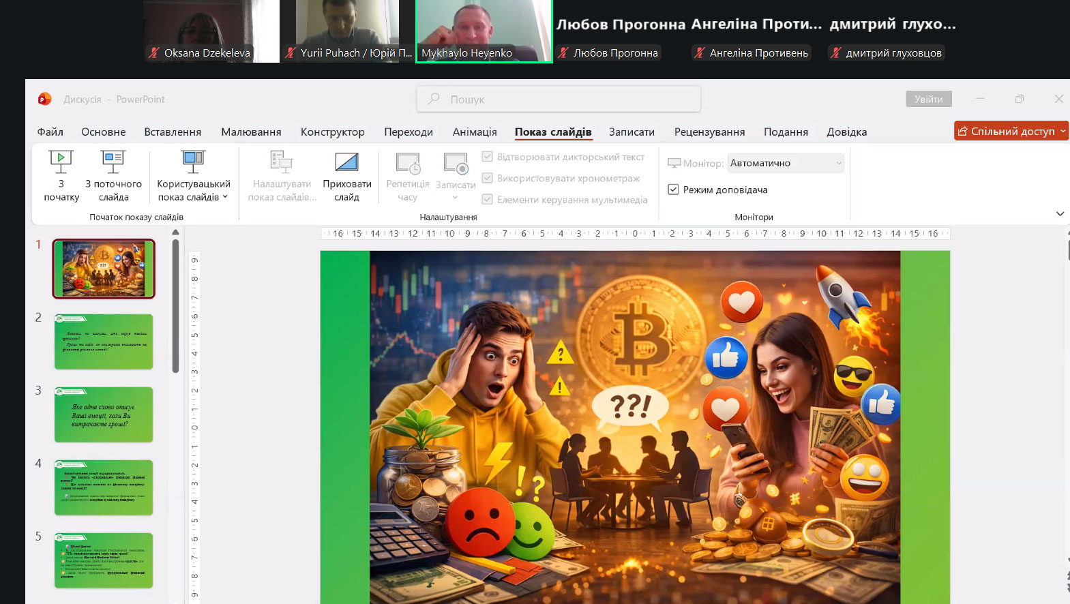Toggle Presenter View (Режим доповідача) checkbox
The height and width of the screenshot is (604, 1070).
point(673,190)
